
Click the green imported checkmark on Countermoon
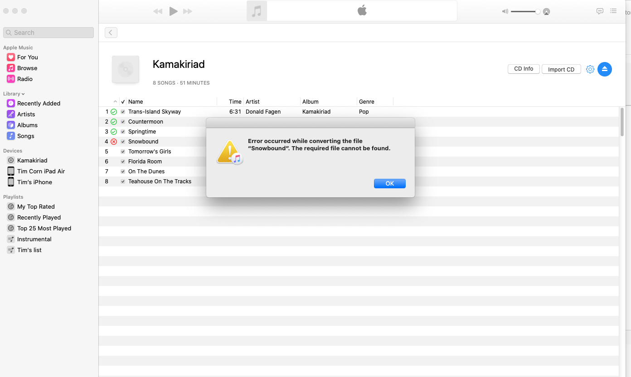pyautogui.click(x=114, y=122)
